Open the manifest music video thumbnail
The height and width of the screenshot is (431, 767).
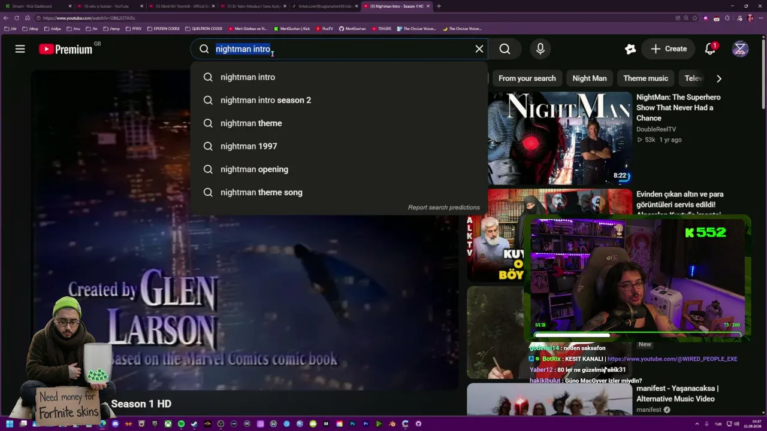pos(549,399)
